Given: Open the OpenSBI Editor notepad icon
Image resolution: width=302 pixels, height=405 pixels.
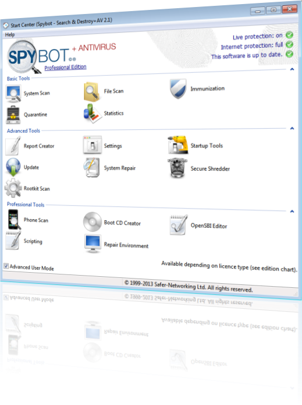Looking at the screenshot, I should 179,225.
